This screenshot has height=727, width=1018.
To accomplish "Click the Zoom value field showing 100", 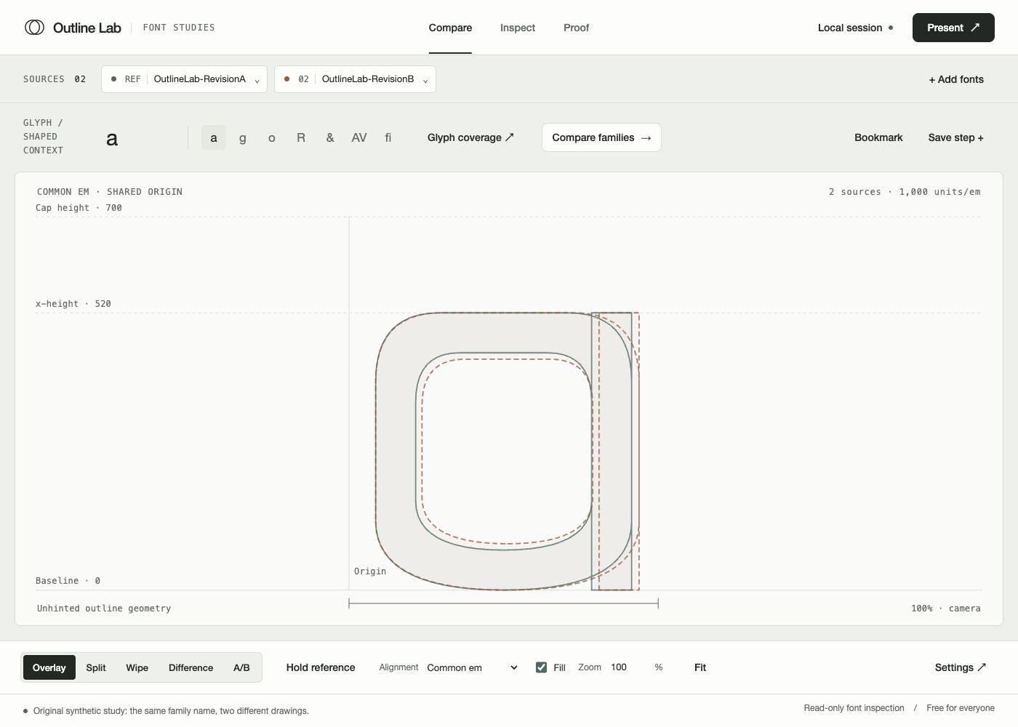I will click(x=628, y=667).
